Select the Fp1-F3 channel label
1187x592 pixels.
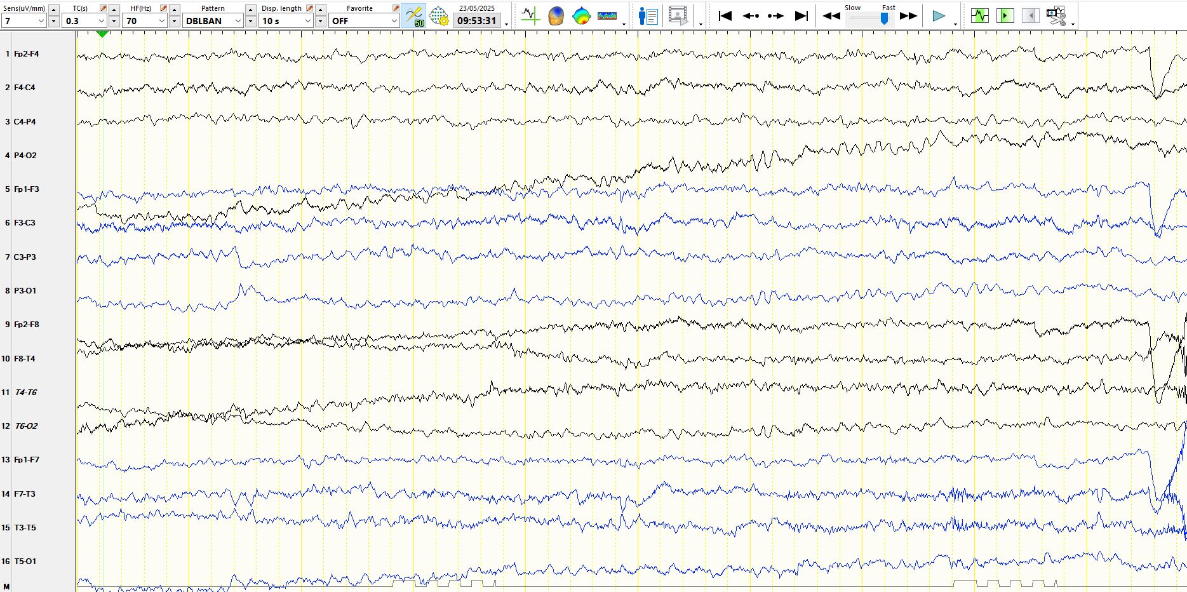tap(26, 189)
